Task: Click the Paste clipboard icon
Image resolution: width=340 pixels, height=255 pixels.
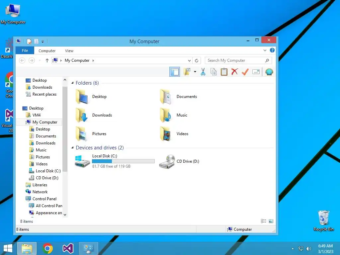Action: pyautogui.click(x=224, y=72)
